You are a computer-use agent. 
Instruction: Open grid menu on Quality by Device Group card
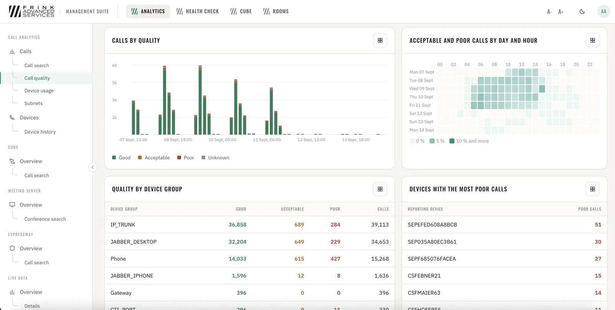click(380, 189)
